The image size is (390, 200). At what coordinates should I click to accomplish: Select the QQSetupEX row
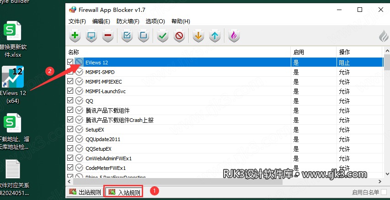(x=225, y=149)
